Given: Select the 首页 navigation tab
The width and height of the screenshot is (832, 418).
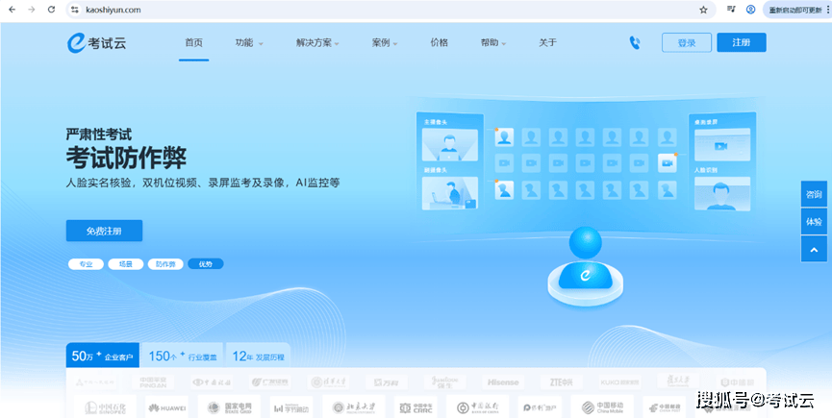Looking at the screenshot, I should 193,43.
